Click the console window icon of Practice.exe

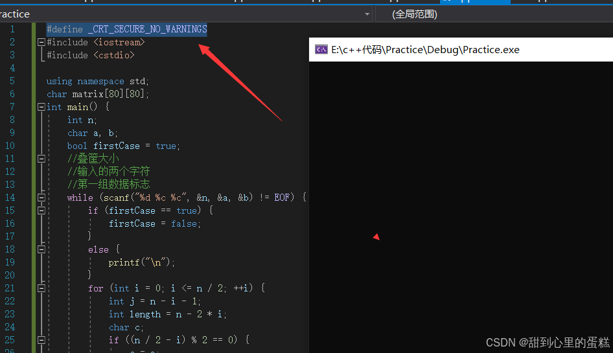click(321, 50)
